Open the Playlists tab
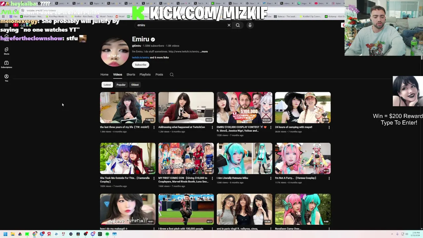This screenshot has width=423, height=238. [x=145, y=74]
